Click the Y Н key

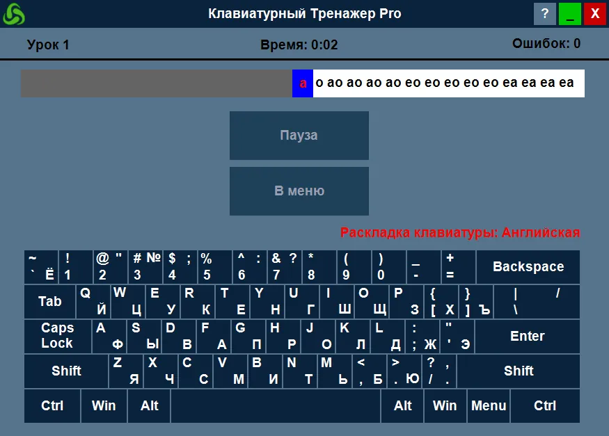pos(267,301)
